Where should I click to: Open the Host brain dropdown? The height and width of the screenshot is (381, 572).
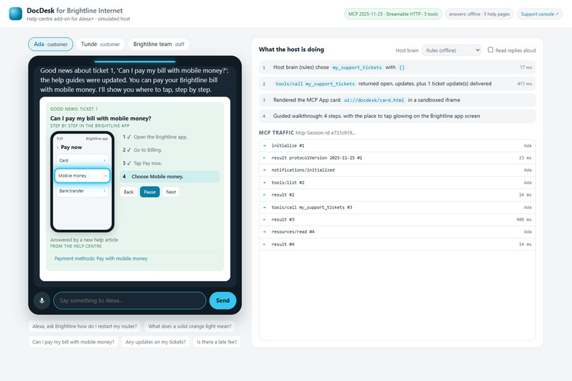point(451,50)
